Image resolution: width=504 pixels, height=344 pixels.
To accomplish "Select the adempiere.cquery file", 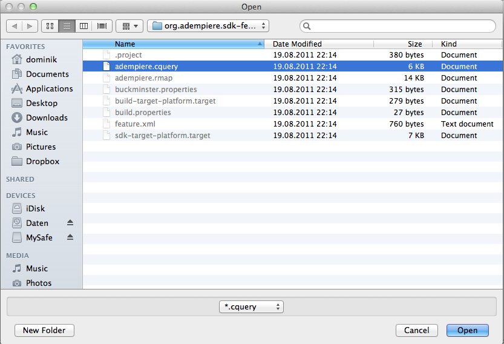I will coord(293,66).
